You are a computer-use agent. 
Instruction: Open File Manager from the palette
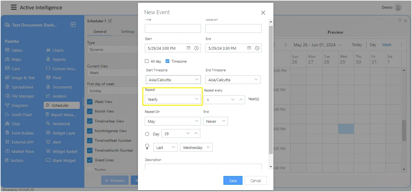20,96
